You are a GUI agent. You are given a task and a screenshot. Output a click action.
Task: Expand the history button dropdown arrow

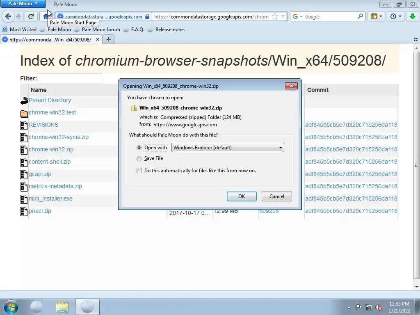pyautogui.click(x=400, y=16)
